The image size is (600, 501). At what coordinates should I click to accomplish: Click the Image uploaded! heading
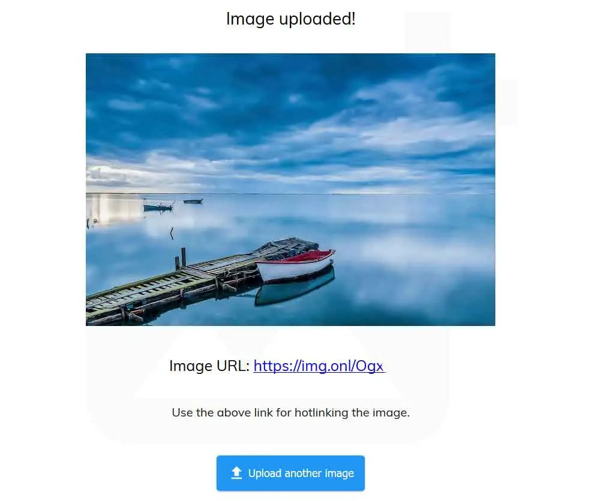291,19
